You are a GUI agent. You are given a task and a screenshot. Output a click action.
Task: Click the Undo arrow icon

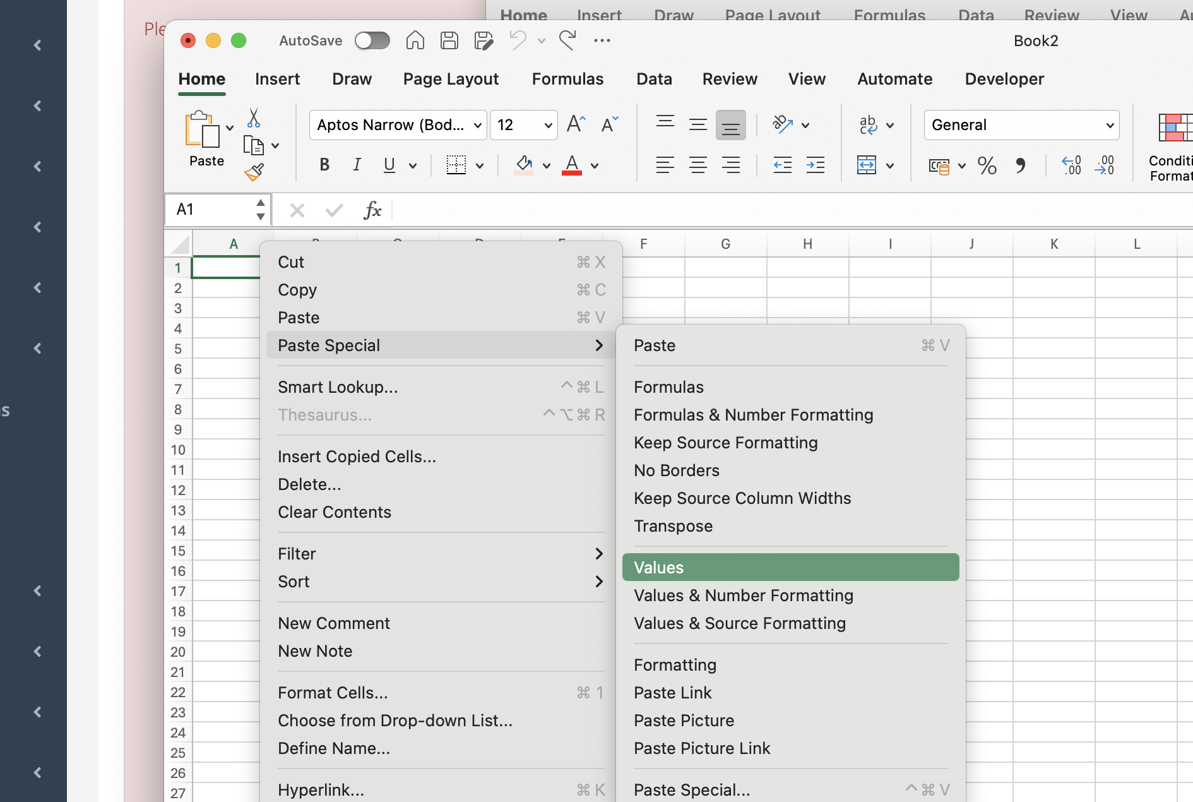coord(518,40)
